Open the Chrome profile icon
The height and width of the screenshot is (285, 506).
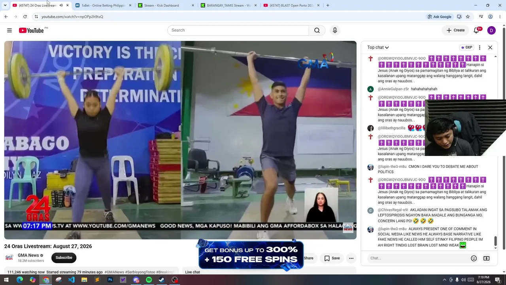[x=490, y=17]
